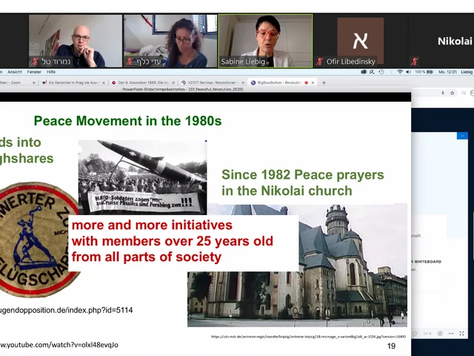Click Schwerter zu Pflugscharen patch image
474x356 pixels.
pos(38,240)
